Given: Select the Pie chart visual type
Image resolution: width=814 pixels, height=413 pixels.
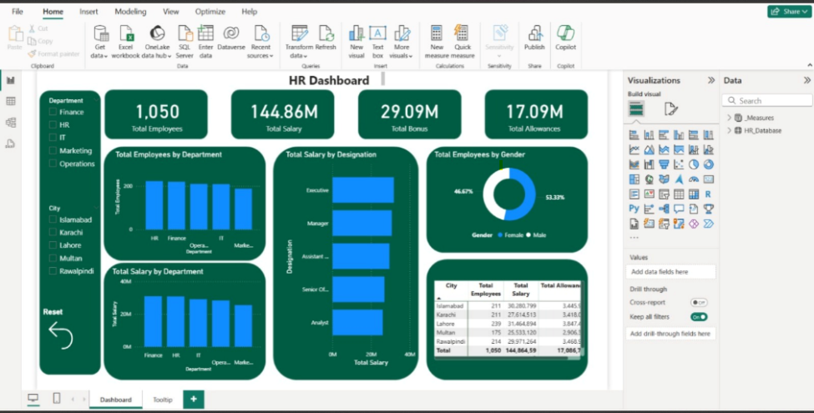Looking at the screenshot, I should [x=694, y=164].
